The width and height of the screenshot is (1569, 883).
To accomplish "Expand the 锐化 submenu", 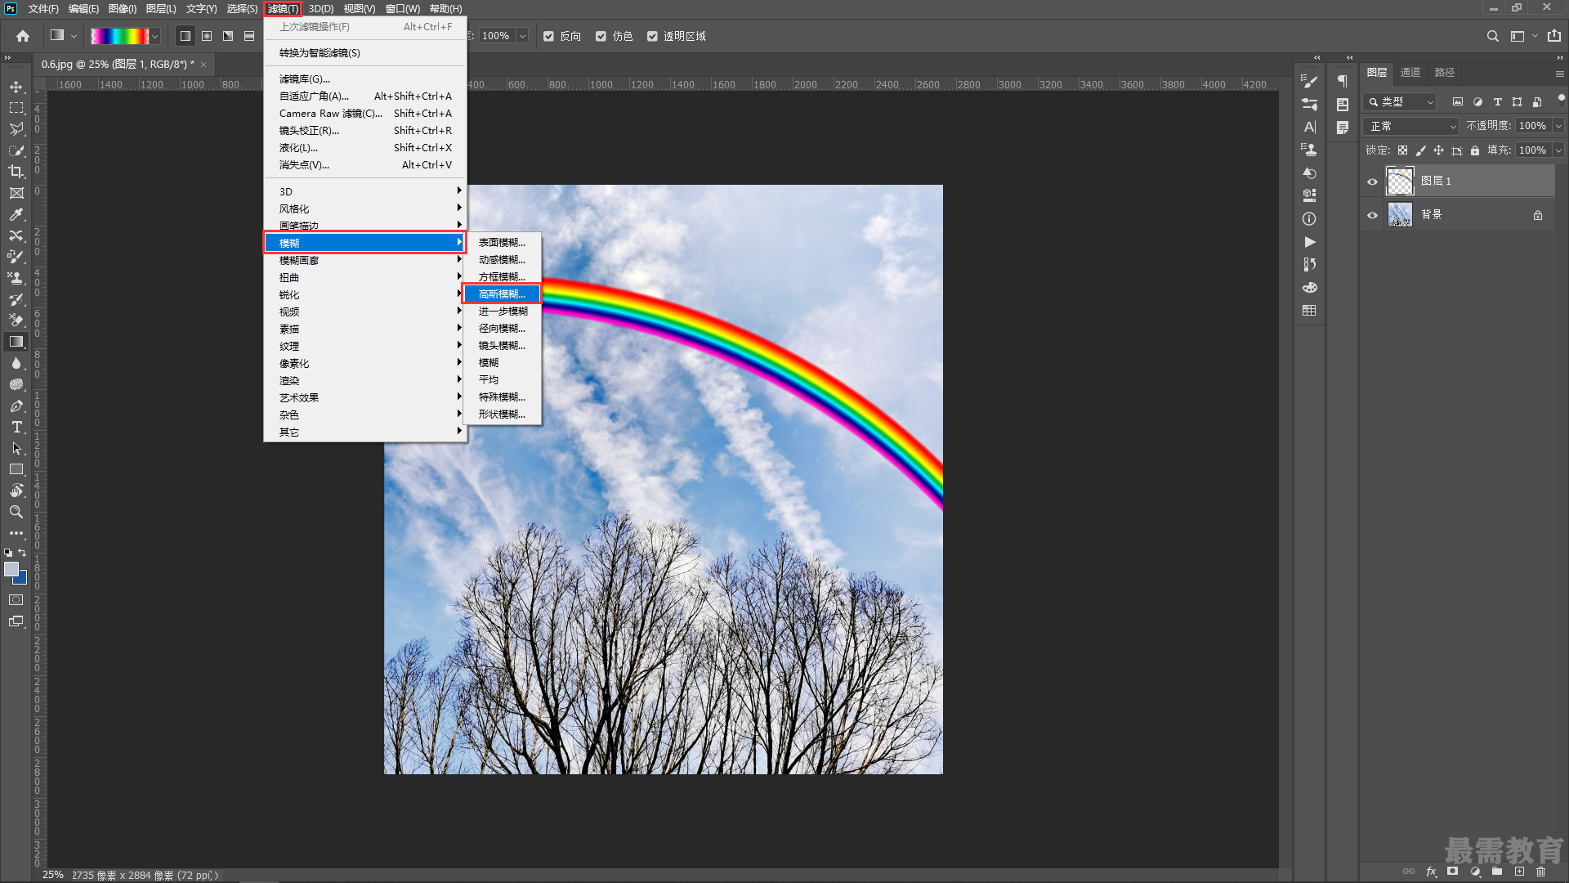I will click(364, 295).
